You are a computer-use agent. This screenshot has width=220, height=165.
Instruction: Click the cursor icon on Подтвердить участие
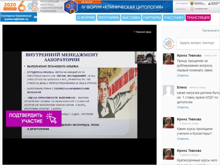(51, 118)
